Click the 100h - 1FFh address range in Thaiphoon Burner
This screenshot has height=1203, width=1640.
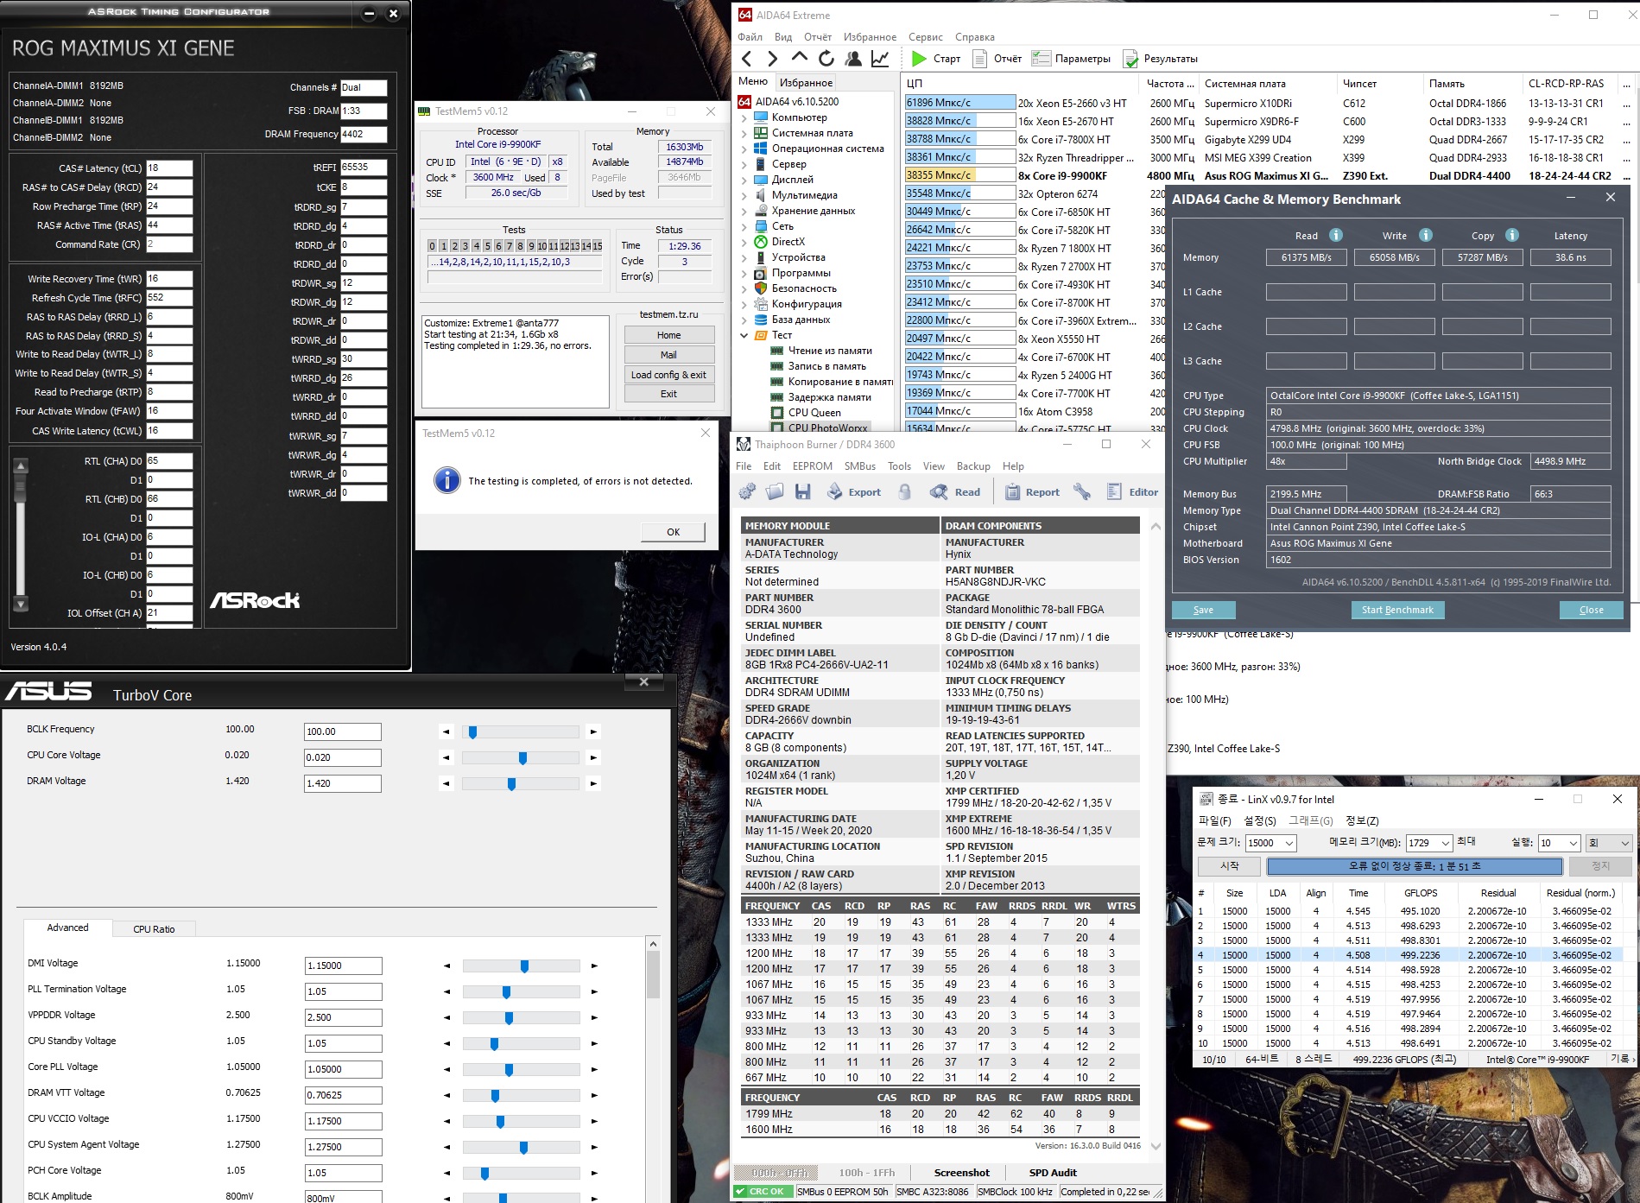[x=867, y=1173]
